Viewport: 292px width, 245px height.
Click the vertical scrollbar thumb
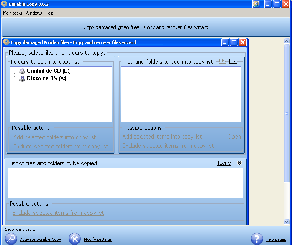point(286,113)
